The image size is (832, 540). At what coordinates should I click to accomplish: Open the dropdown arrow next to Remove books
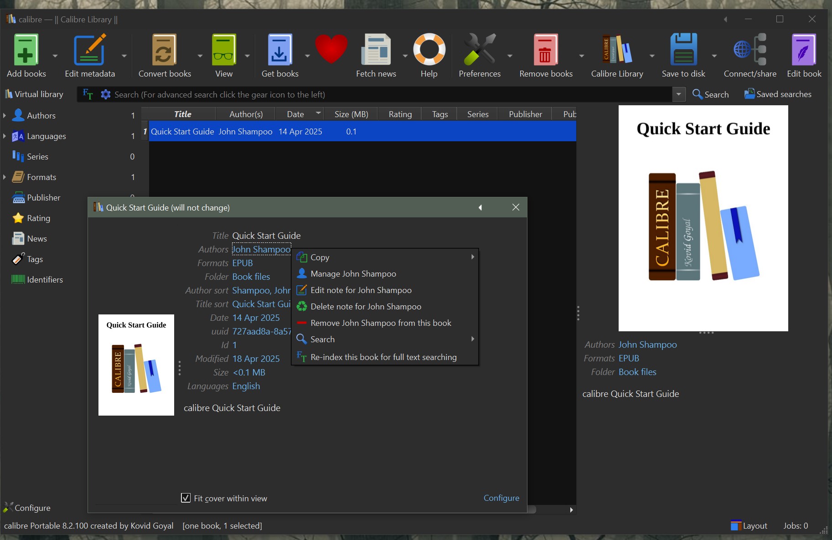click(x=581, y=56)
